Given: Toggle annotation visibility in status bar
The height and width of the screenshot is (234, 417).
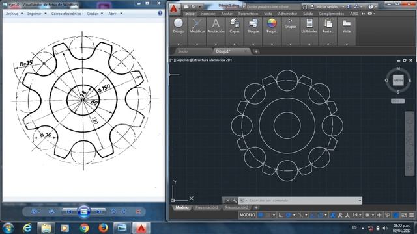Looking at the screenshot, I should [x=333, y=215].
